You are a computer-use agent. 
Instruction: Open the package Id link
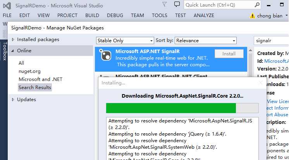click(x=277, y=61)
